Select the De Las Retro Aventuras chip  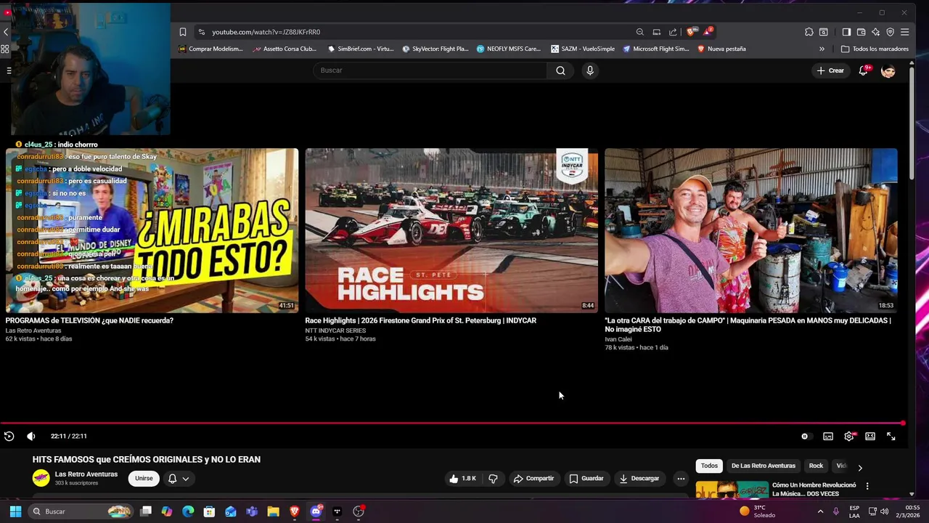tap(764, 466)
